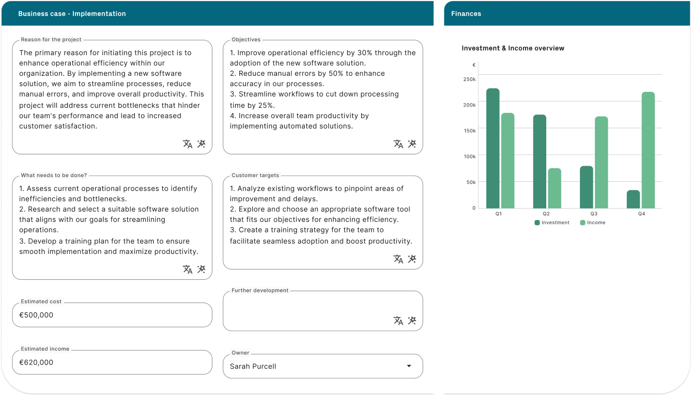Toggle Income series in chart legend
The width and height of the screenshot is (692, 396).
[x=592, y=223]
